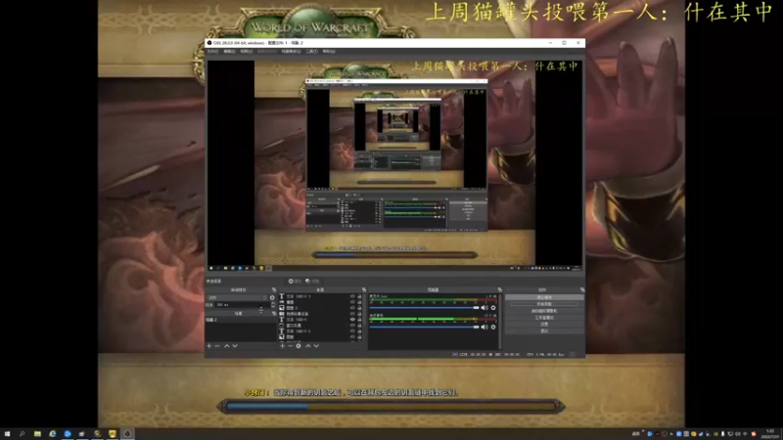Move source down with arrow icon
783x440 pixels.
[316, 346]
